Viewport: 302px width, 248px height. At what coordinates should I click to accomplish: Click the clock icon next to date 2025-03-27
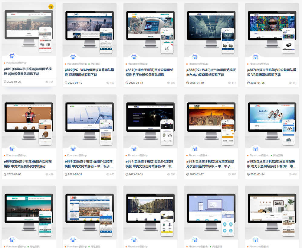coord(188,174)
